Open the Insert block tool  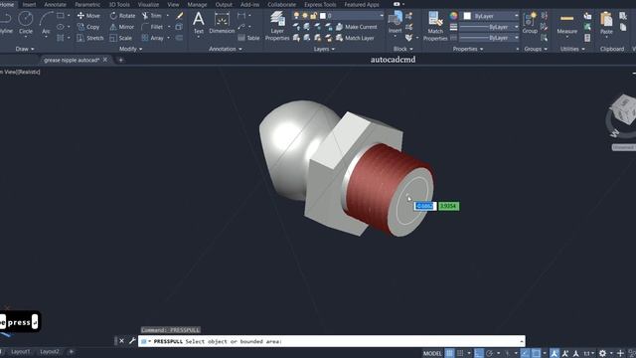click(395, 23)
